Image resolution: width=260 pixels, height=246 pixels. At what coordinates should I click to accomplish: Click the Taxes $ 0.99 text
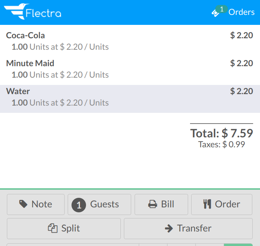pos(222,145)
